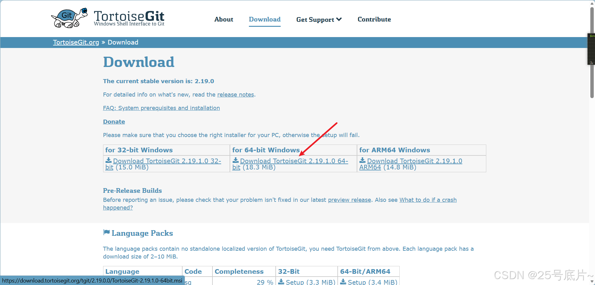
Task: Click the Pre-Release Builds heading
Action: 132,191
